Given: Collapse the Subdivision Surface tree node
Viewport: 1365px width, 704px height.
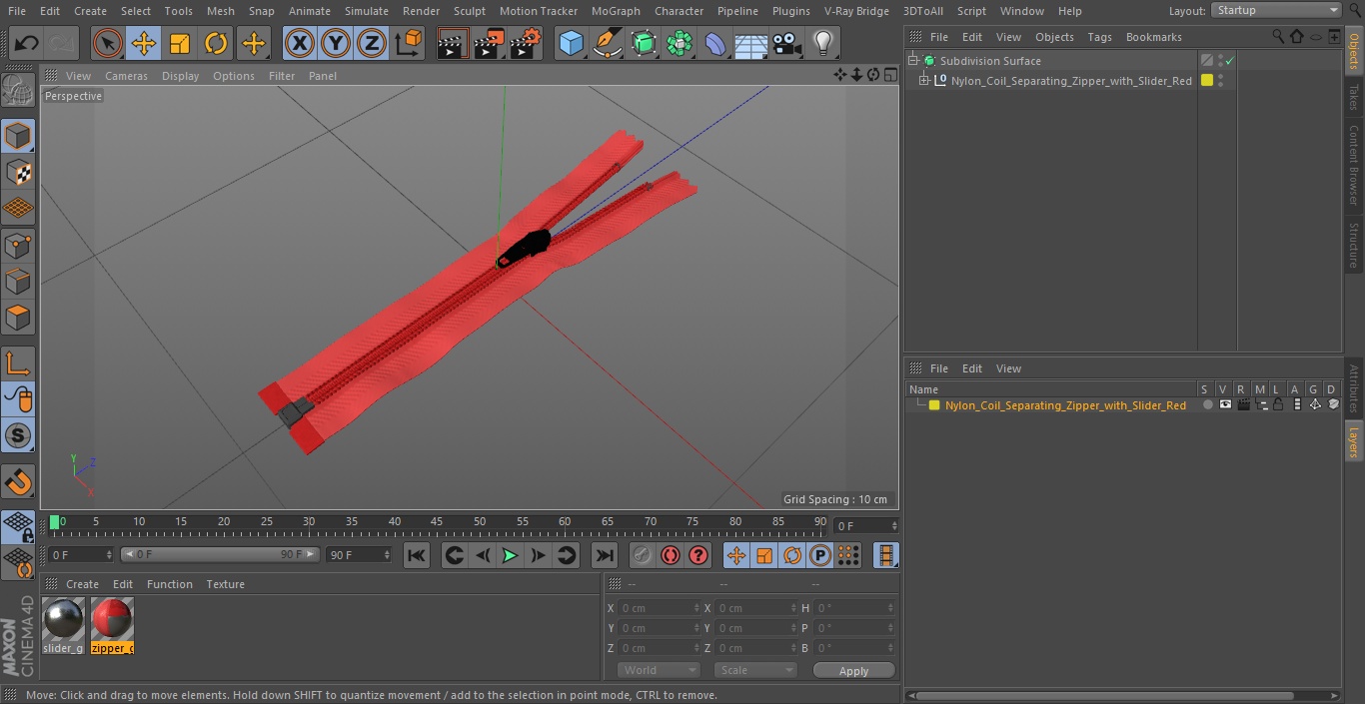Looking at the screenshot, I should pyautogui.click(x=912, y=61).
